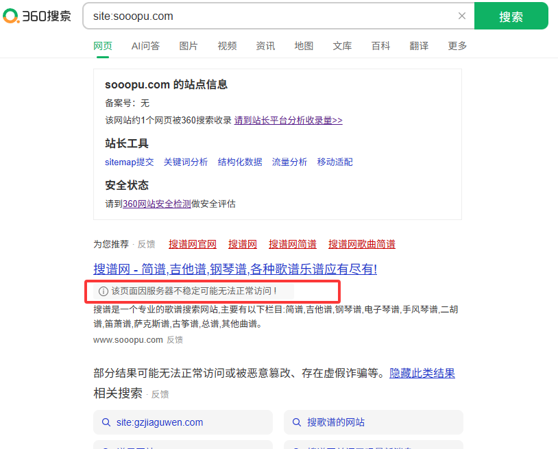Open 请到站长平台分析收录量 link

[x=288, y=120]
